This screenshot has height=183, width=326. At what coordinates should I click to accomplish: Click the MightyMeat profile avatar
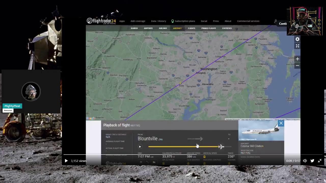[31, 91]
